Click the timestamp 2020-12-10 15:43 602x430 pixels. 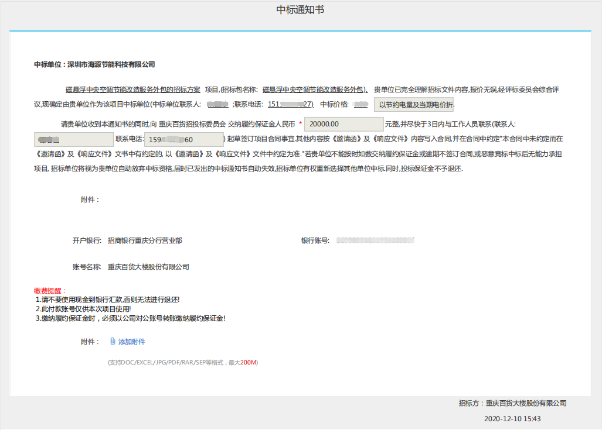pos(512,419)
